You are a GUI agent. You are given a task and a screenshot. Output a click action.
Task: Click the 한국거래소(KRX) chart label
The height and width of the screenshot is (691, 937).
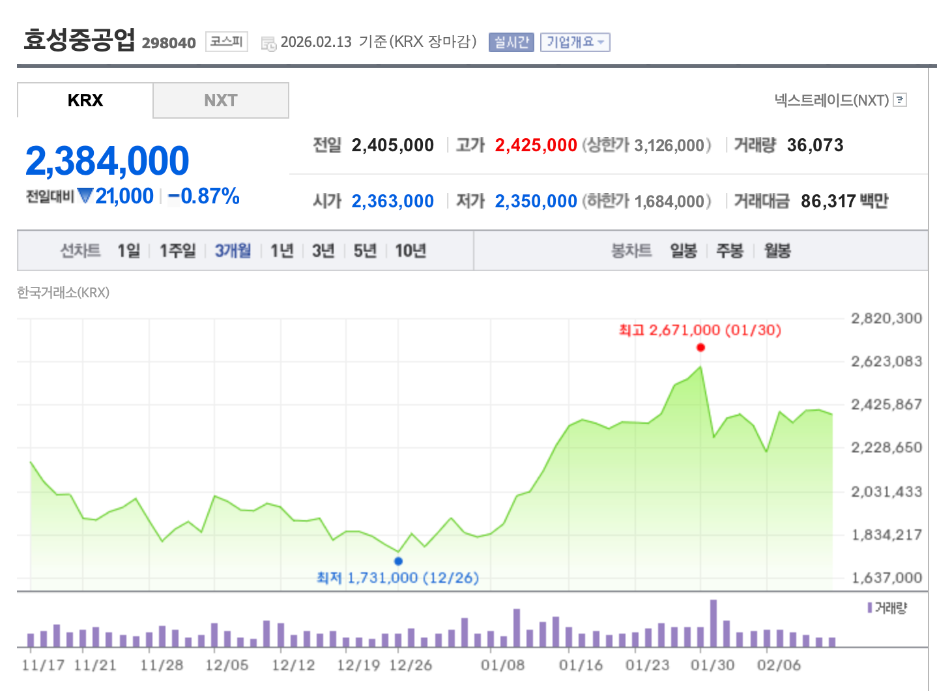tap(63, 293)
